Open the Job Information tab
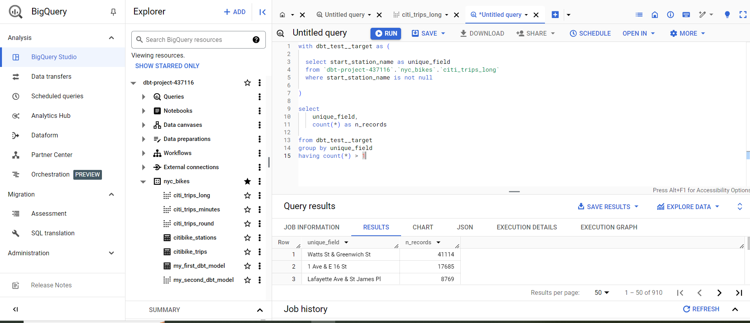The image size is (750, 323). click(312, 227)
